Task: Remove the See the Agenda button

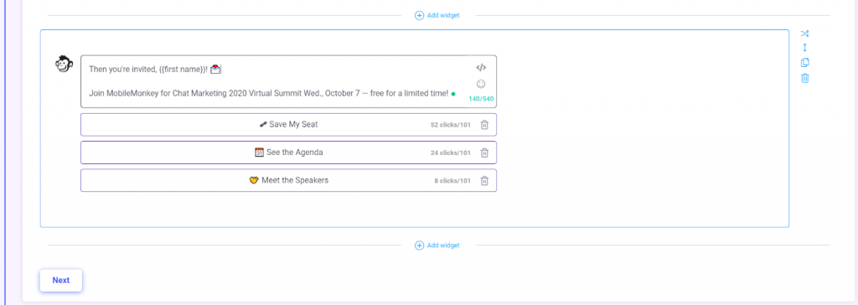Action: (484, 152)
